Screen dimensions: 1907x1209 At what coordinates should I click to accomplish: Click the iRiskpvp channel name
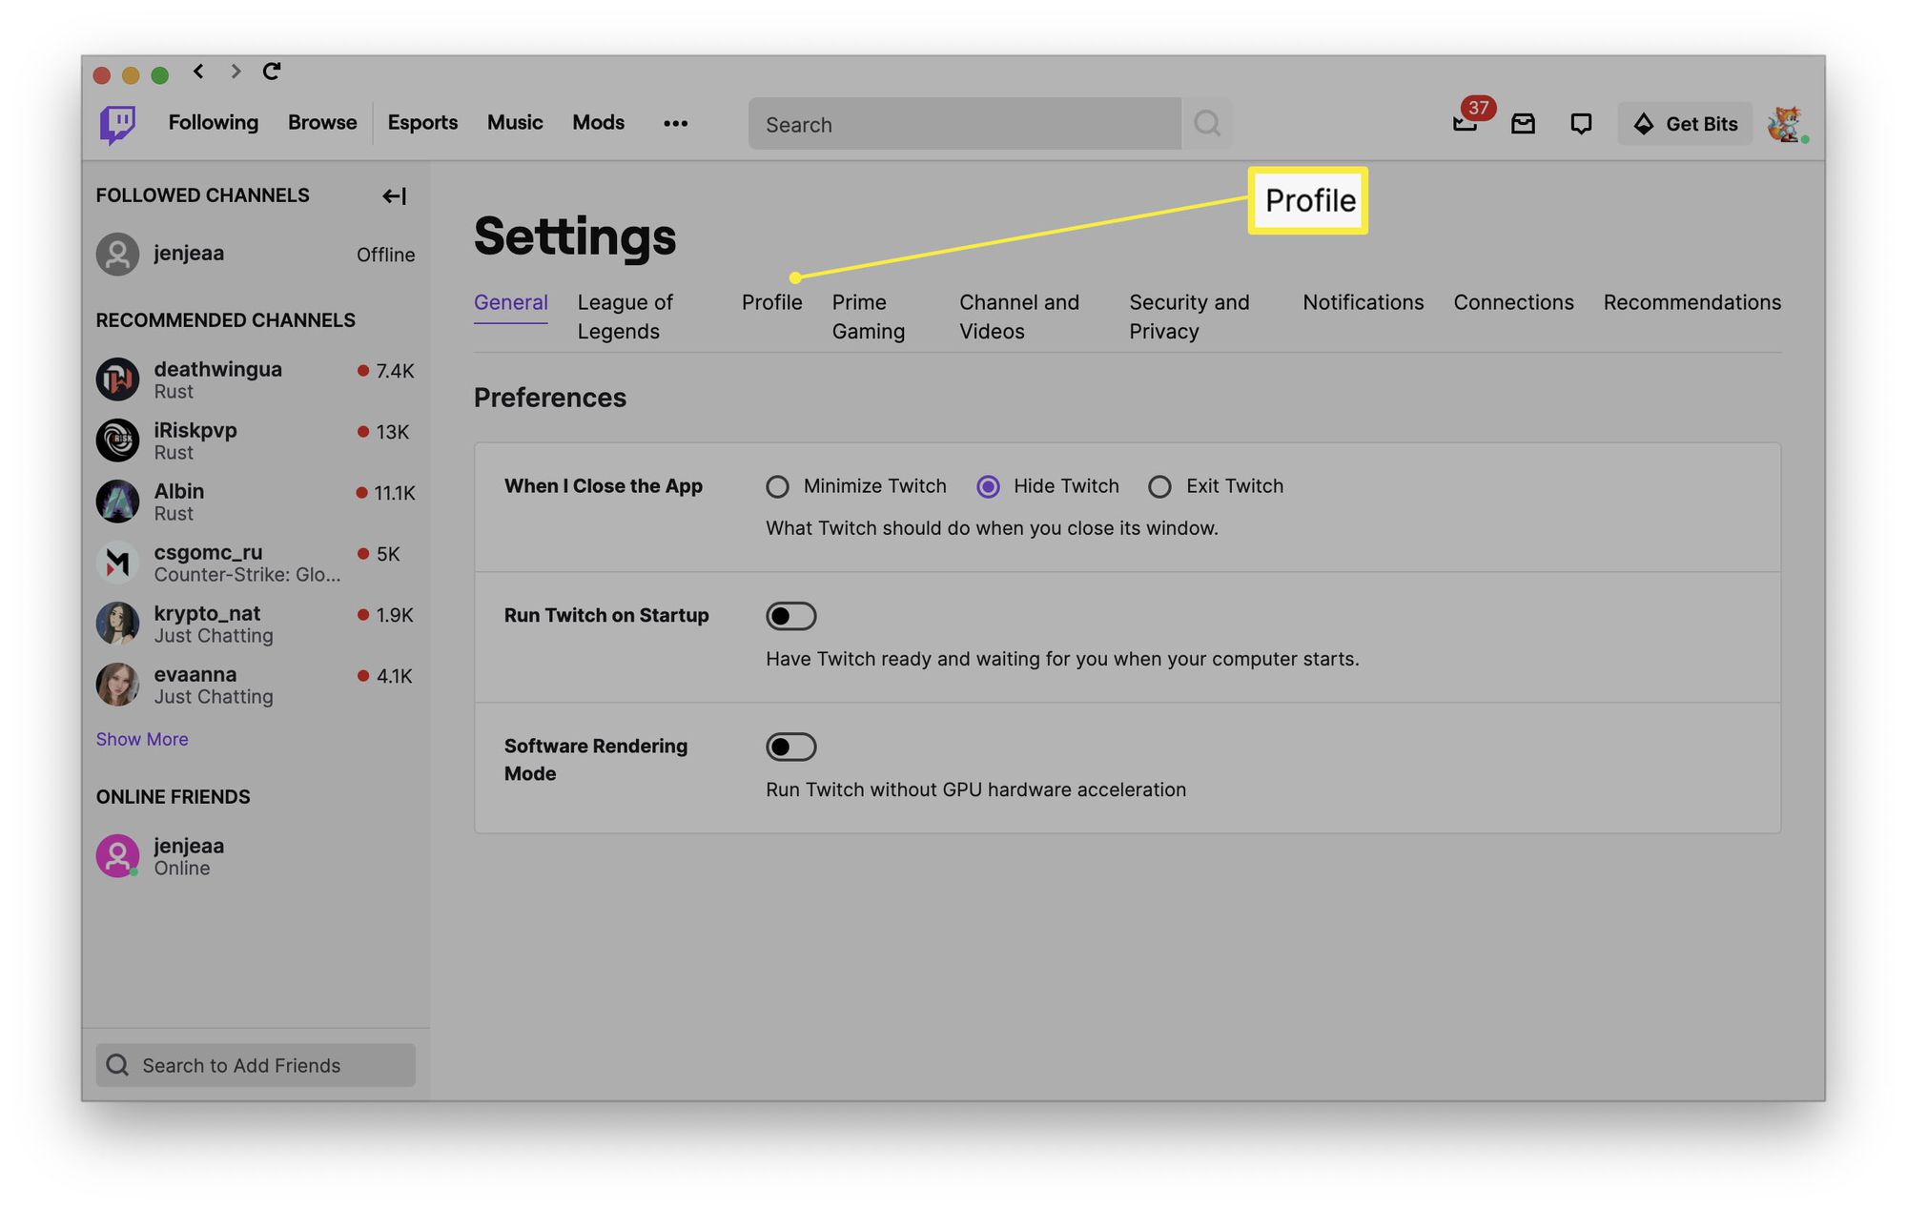coord(195,431)
